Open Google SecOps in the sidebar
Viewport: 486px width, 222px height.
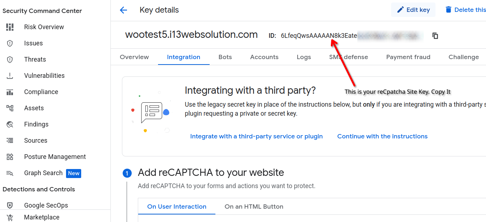tap(46, 205)
